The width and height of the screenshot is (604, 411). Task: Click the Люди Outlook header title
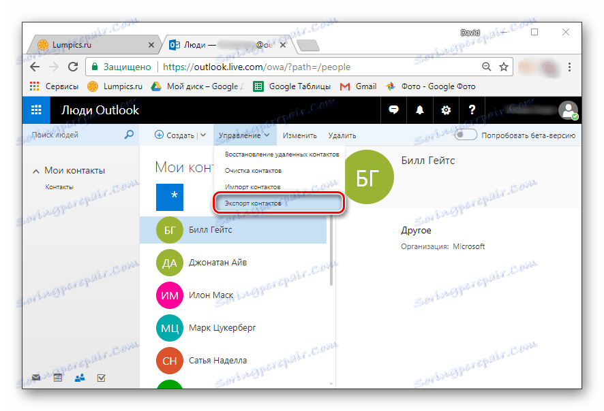pyautogui.click(x=100, y=110)
